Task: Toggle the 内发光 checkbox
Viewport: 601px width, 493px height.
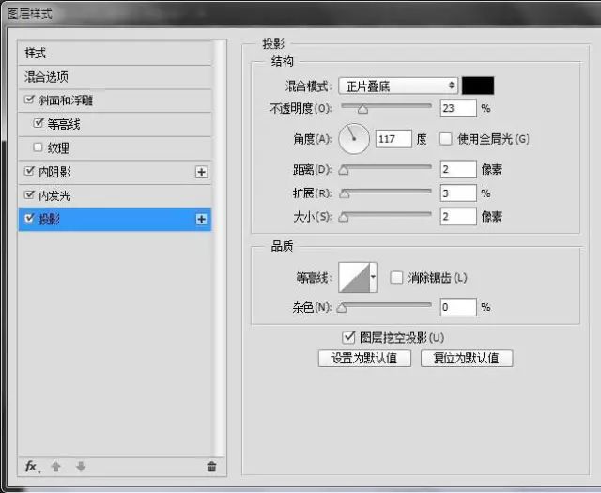Action: (29, 194)
